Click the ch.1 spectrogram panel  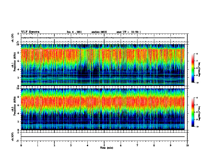(103, 65)
